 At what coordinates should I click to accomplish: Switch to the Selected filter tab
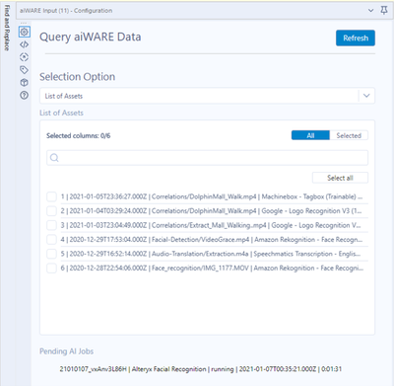(x=349, y=135)
